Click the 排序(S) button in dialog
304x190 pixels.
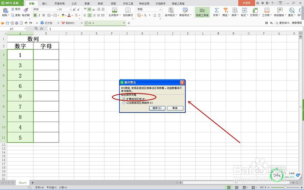(x=157, y=108)
